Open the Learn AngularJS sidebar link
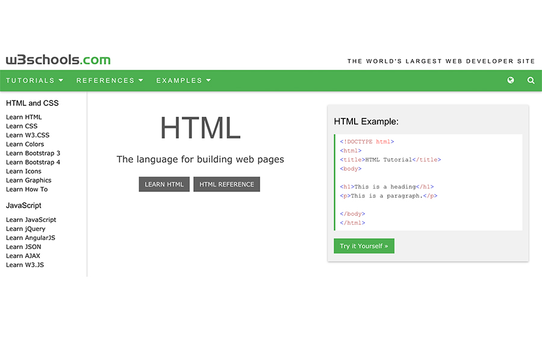 [x=31, y=238]
